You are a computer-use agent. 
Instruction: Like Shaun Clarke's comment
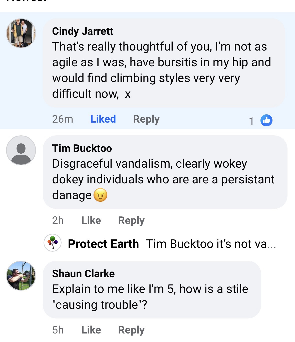91,330
